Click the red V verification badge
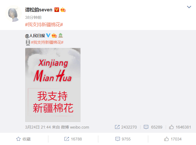The image size is (196, 145). click(x=57, y=10)
